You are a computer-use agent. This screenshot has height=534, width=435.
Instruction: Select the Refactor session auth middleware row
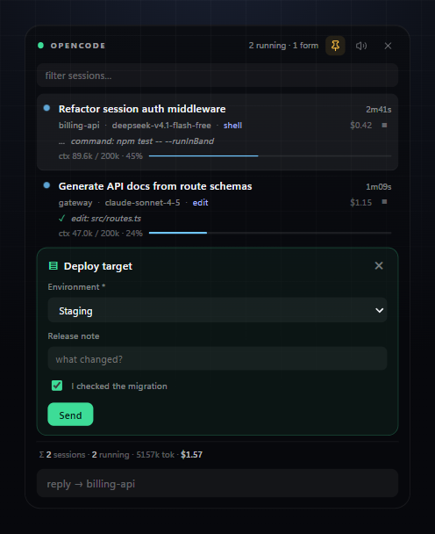[x=217, y=132]
